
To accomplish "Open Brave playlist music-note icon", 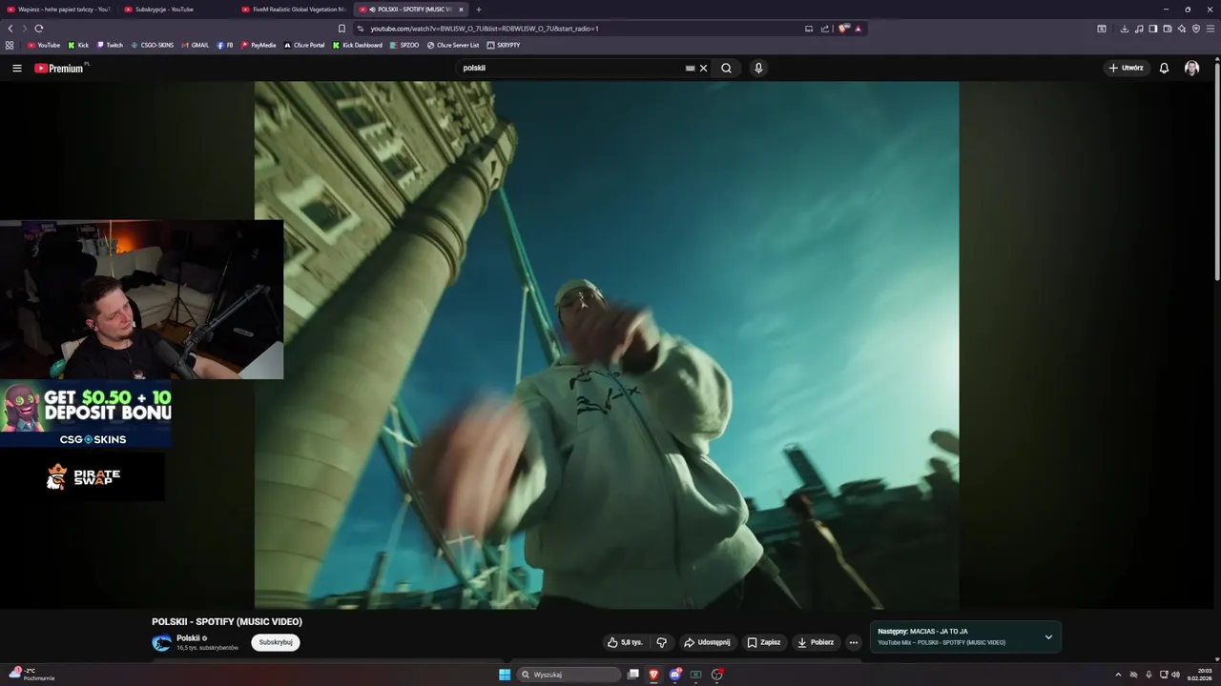I will (x=1139, y=29).
